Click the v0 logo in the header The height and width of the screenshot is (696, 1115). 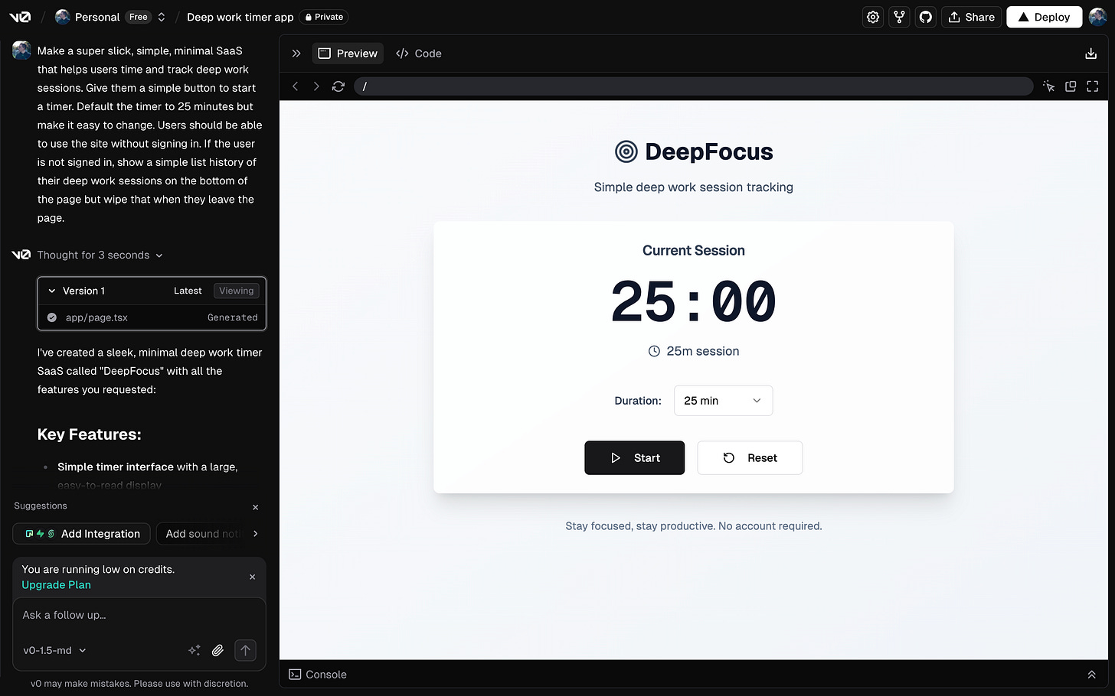pyautogui.click(x=20, y=17)
